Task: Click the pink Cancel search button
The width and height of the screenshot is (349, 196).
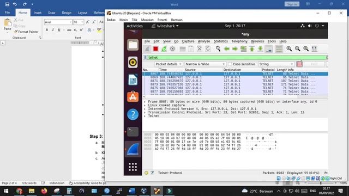Action: point(299,64)
